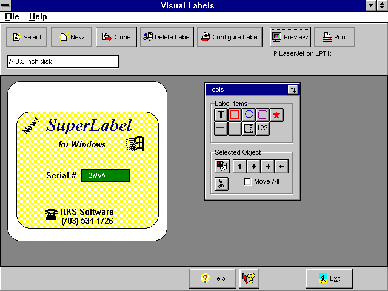388x291 pixels.
Task: Enable the Move All checkbox
Action: pos(247,182)
